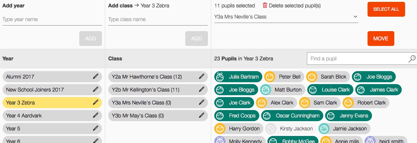The image size is (417, 143).
Task: Click Kirsty Jackson's disabled avatar icon
Action: 270,129
